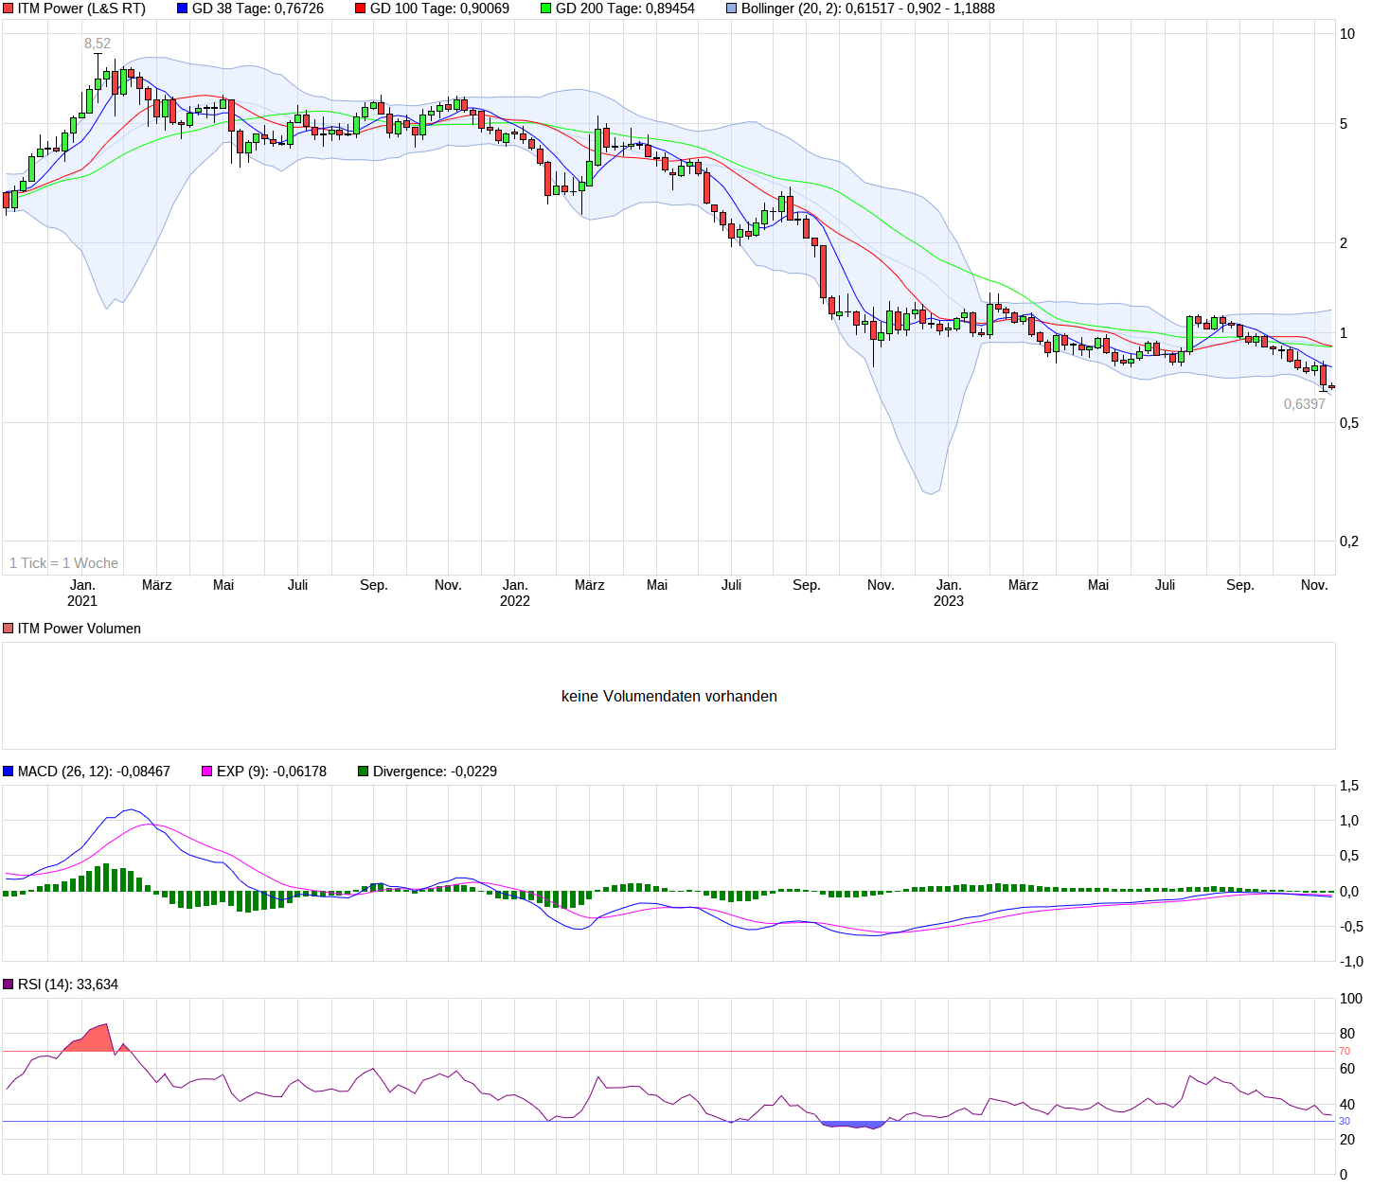Select the 'ITM Power (L&S RT)' chart title
This screenshot has height=1189, width=1390.
81,9
